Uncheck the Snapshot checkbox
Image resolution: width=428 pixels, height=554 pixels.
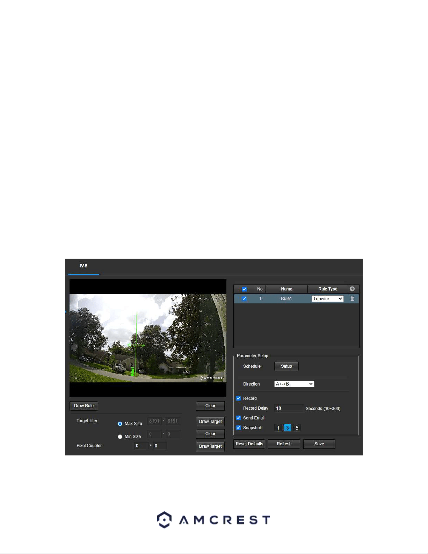coord(239,427)
